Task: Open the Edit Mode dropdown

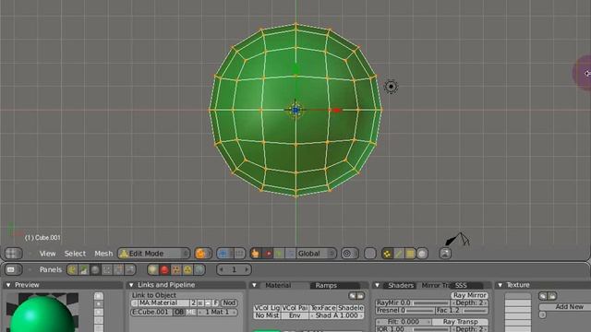Action: pyautogui.click(x=154, y=254)
